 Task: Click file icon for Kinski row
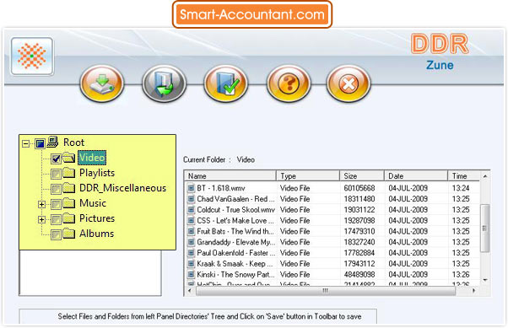(192, 275)
